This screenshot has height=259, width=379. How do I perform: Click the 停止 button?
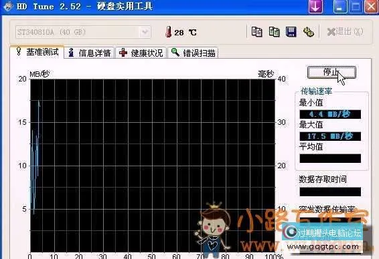tap(331, 72)
